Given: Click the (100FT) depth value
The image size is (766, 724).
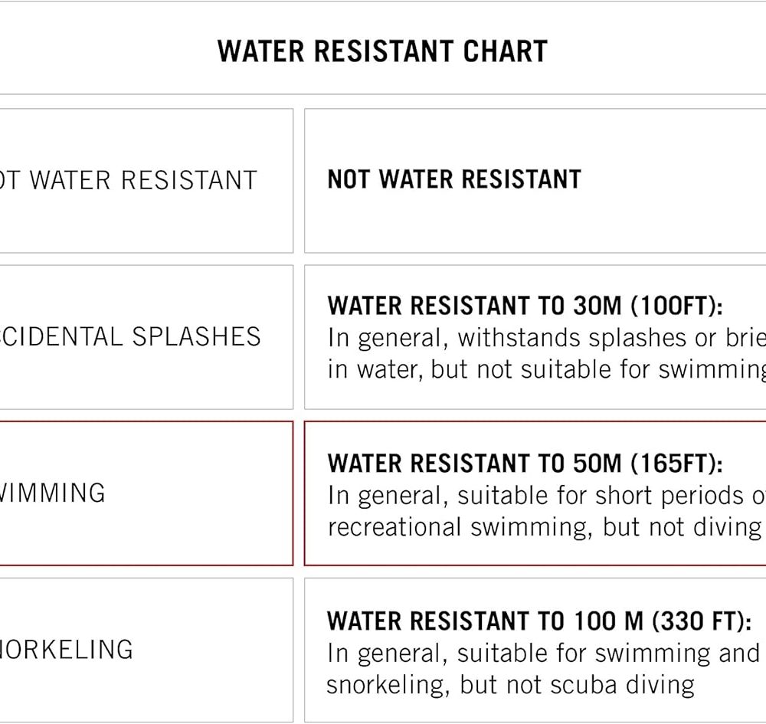Looking at the screenshot, I should point(676,306).
